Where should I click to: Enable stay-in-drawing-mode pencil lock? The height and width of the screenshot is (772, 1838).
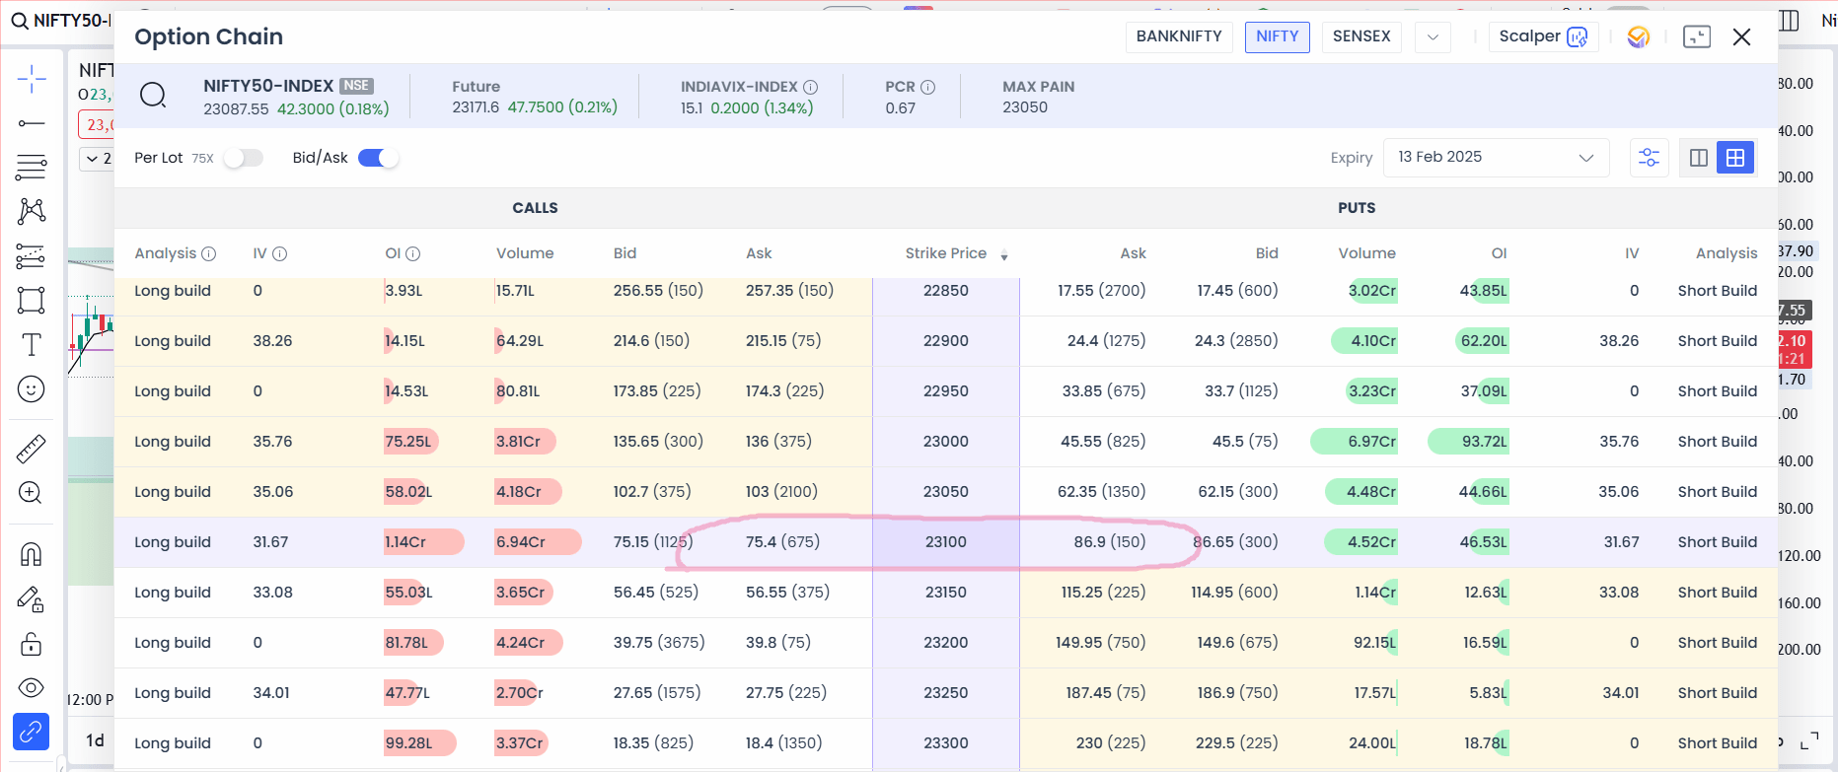32,599
